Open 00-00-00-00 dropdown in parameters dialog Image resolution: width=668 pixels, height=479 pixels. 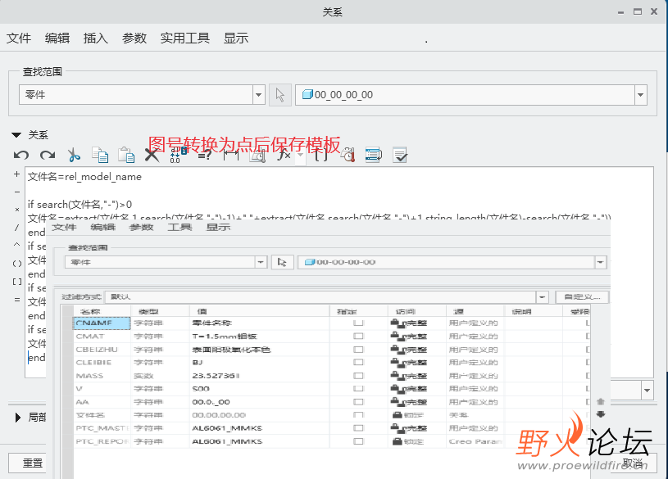coord(600,262)
